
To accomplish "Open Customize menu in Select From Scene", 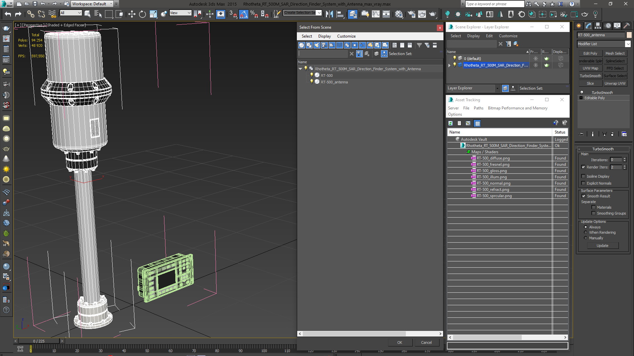I will coord(346,36).
